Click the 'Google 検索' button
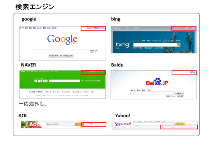Screen dimensions: 209x157 click(54, 56)
